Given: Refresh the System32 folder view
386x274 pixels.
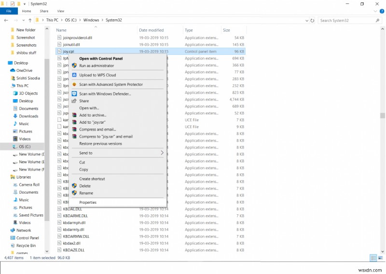Looking at the screenshot, I should coord(312,20).
